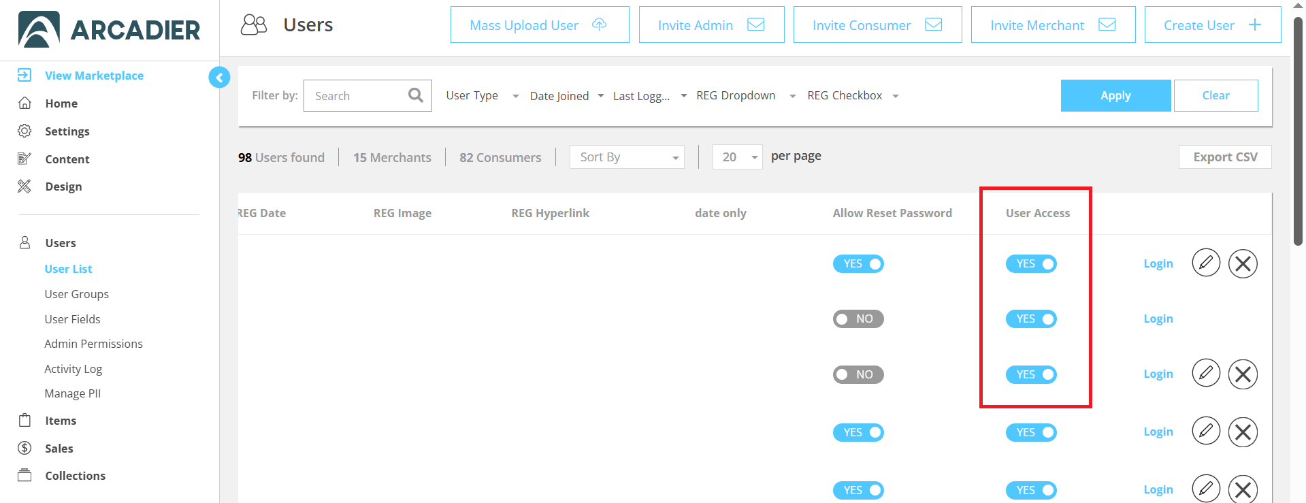Viewport: 1306px width, 503px height.
Task: Disable User Access in fourth row
Action: (x=1031, y=432)
